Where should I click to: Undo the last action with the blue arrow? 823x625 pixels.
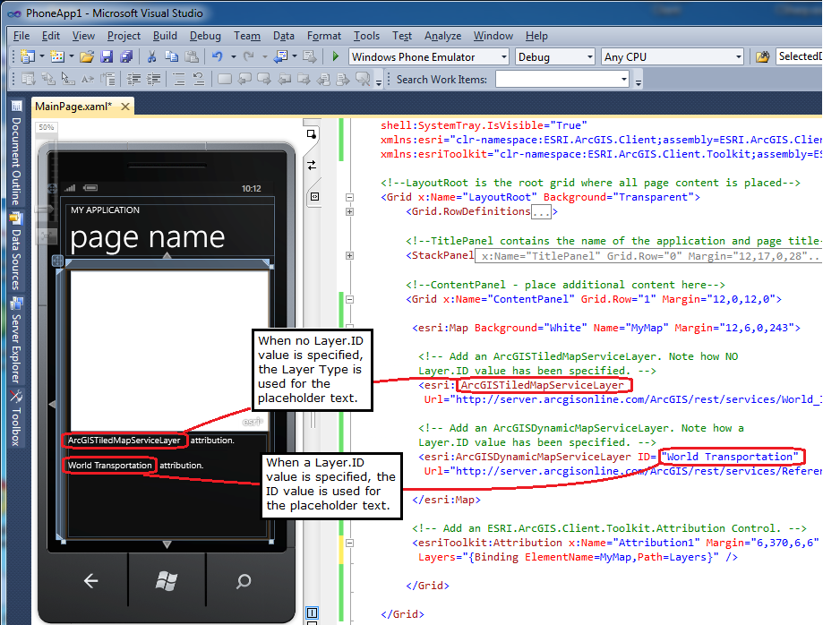tap(218, 56)
